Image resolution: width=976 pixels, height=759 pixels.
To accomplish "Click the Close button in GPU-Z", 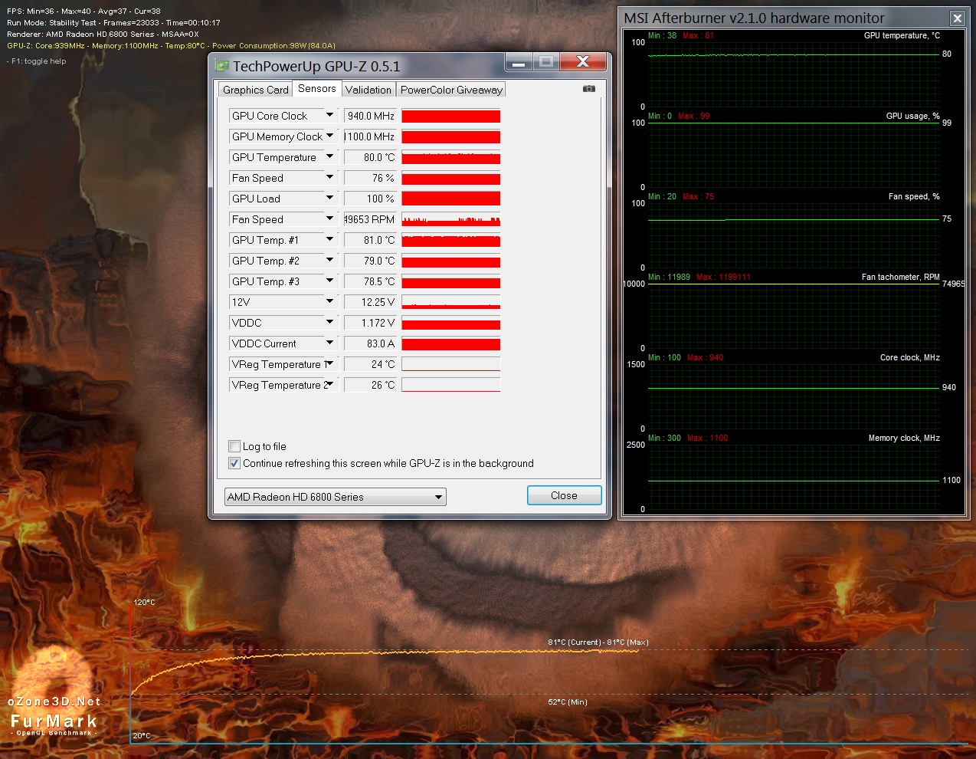I will (564, 495).
